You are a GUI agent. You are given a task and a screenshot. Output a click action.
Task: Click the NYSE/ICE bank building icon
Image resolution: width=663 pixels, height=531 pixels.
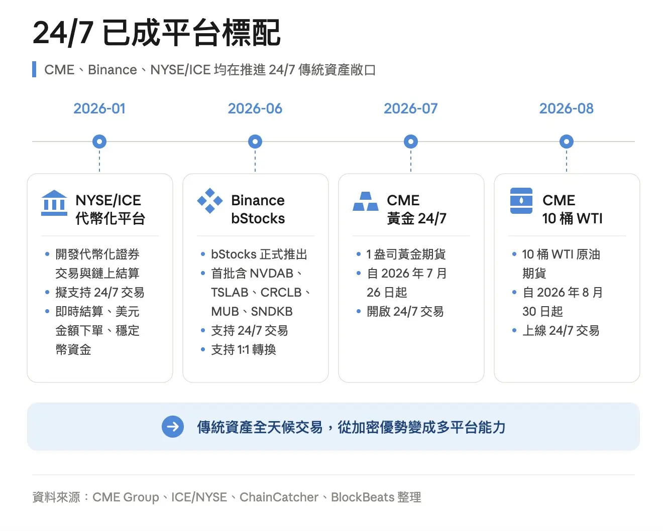pyautogui.click(x=54, y=203)
